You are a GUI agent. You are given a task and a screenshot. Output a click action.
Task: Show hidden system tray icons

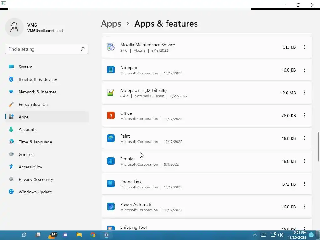254,235
